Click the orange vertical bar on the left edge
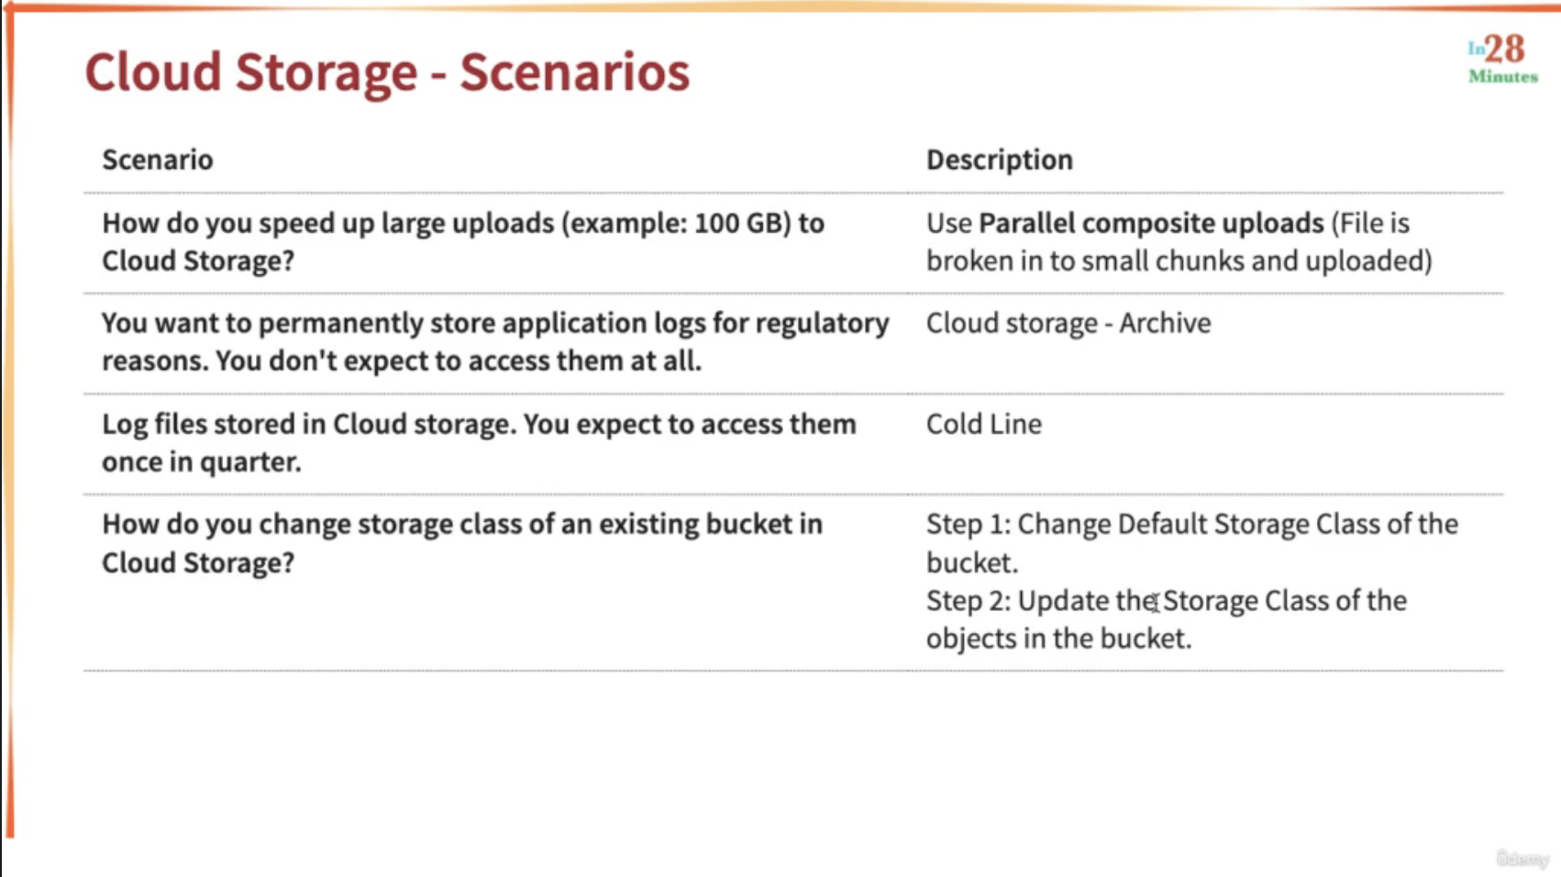Viewport: 1561px width, 877px height. (x=9, y=422)
